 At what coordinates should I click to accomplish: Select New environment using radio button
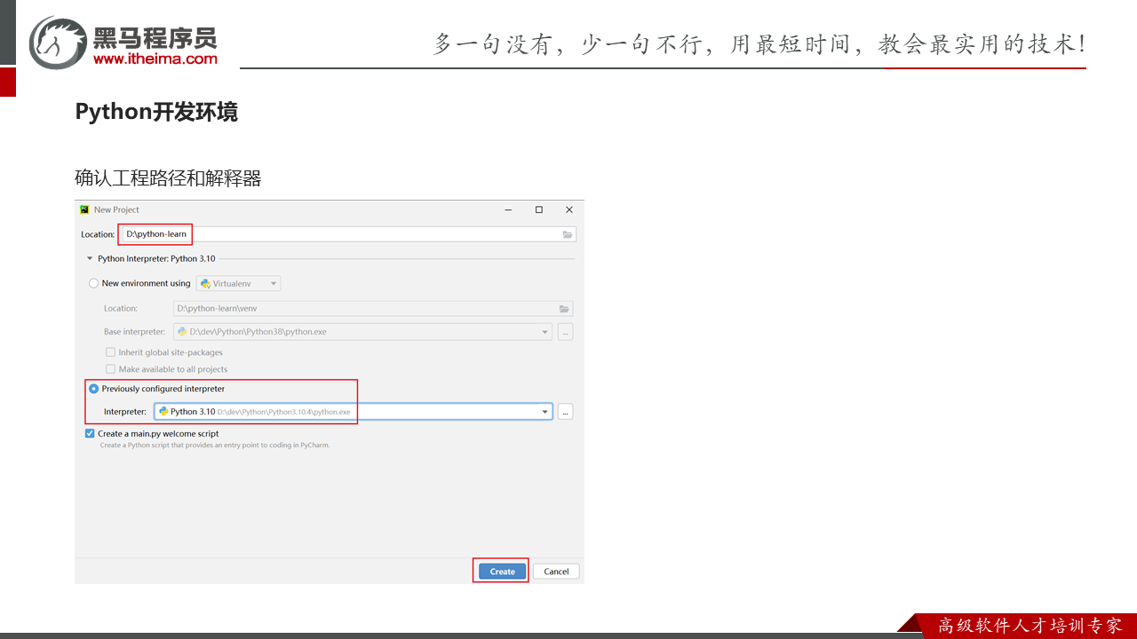[x=93, y=284]
